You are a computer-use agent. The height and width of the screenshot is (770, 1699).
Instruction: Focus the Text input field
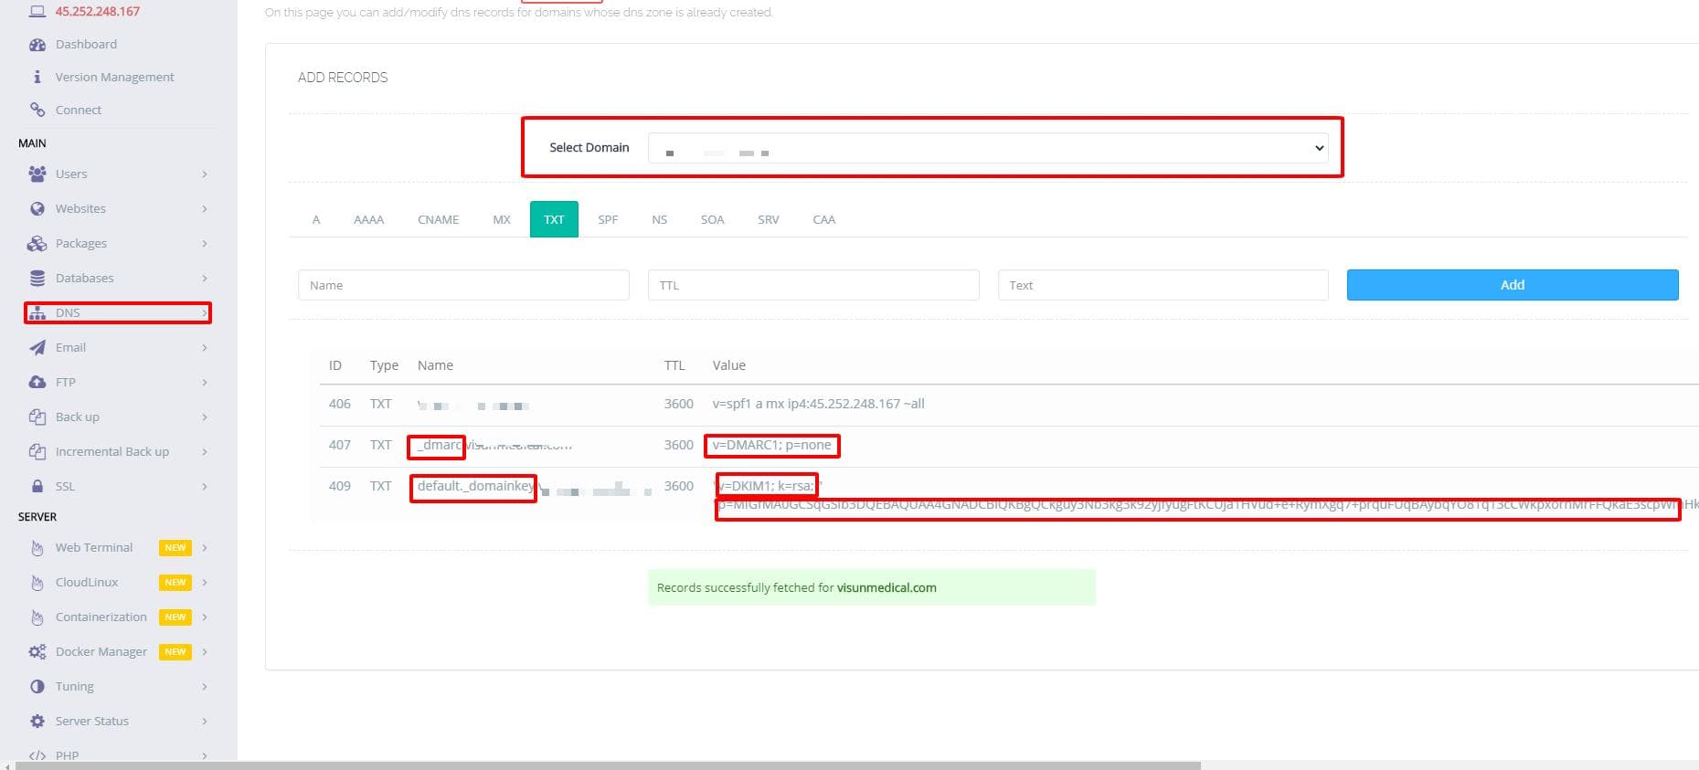[x=1163, y=285]
